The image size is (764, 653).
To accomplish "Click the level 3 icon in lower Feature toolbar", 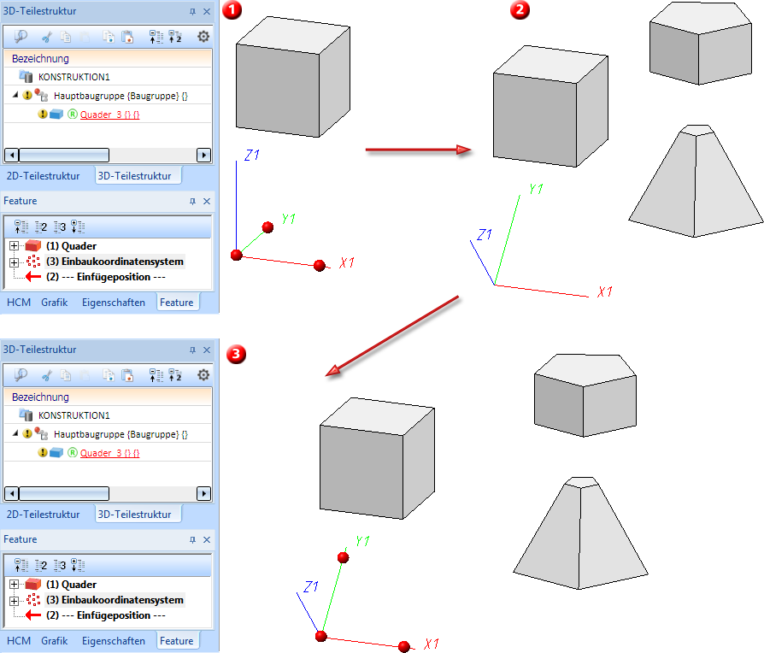I will [x=60, y=565].
